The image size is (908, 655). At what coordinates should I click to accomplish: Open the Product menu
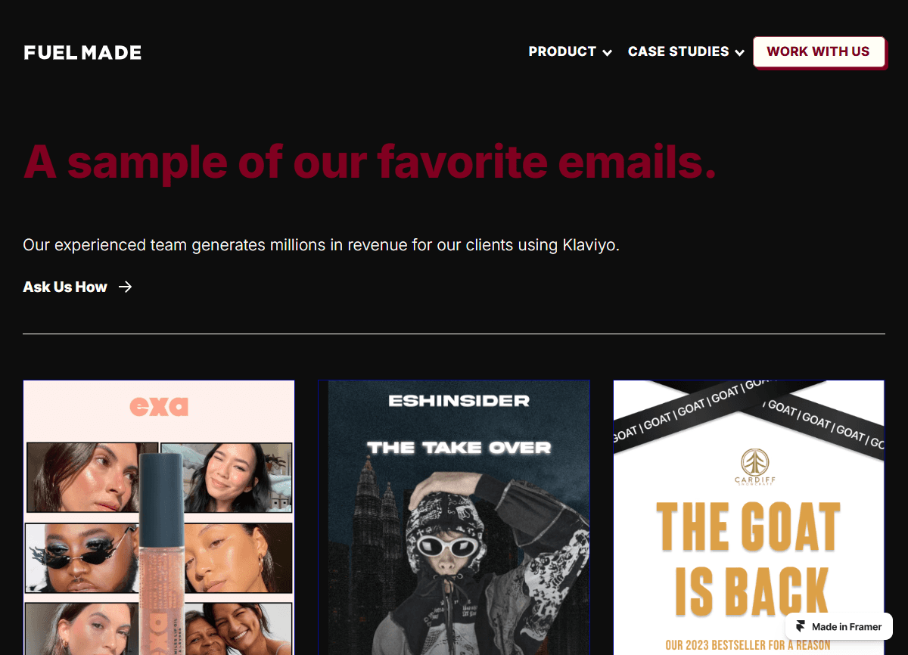[570, 51]
